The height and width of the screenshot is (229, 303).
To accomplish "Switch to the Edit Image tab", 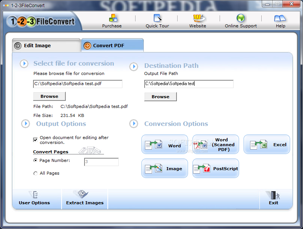I will [47, 45].
